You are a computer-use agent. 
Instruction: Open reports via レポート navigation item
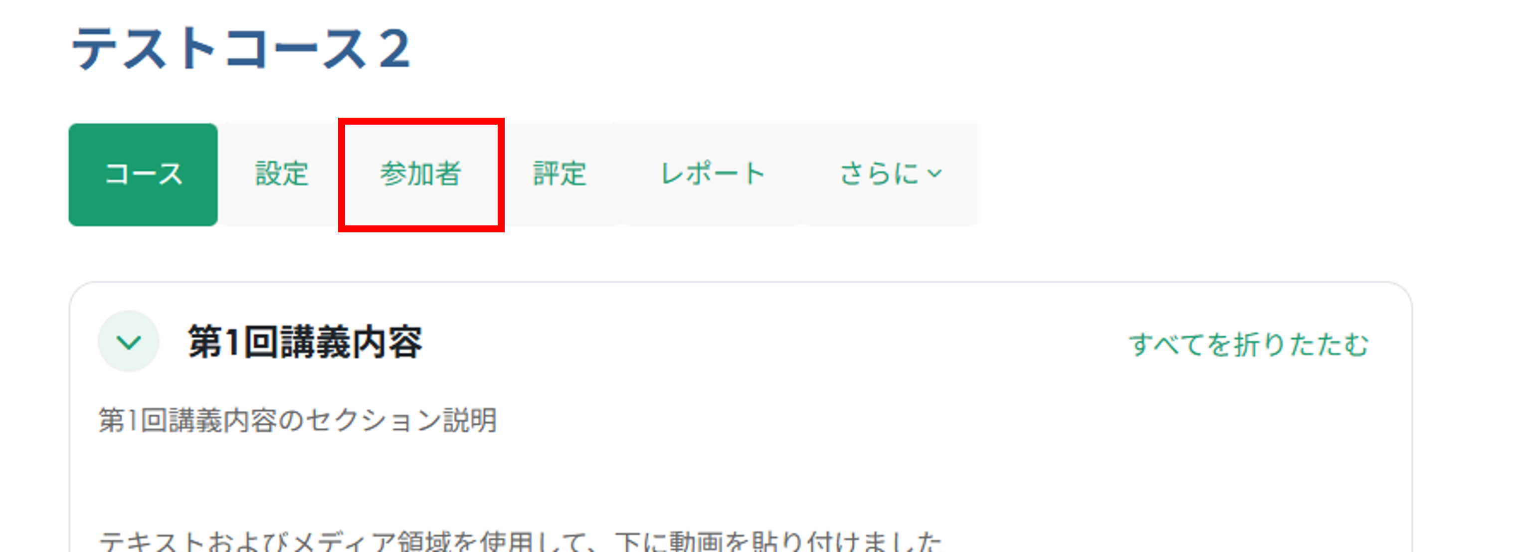coord(712,174)
